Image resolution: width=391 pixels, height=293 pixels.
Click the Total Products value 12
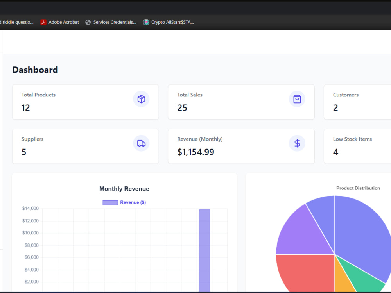tap(25, 108)
